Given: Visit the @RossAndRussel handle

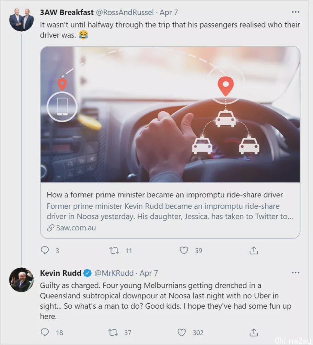Looking at the screenshot, I should point(125,13).
